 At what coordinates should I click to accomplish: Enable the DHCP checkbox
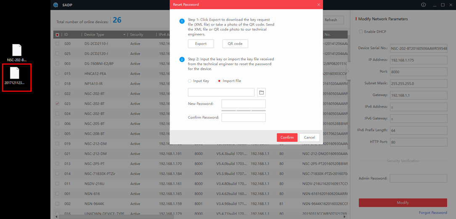point(361,32)
